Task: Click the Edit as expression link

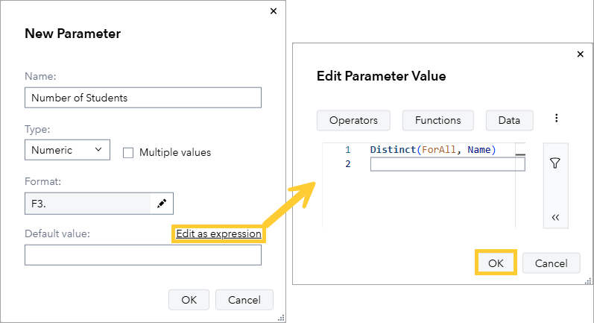Action: point(218,233)
